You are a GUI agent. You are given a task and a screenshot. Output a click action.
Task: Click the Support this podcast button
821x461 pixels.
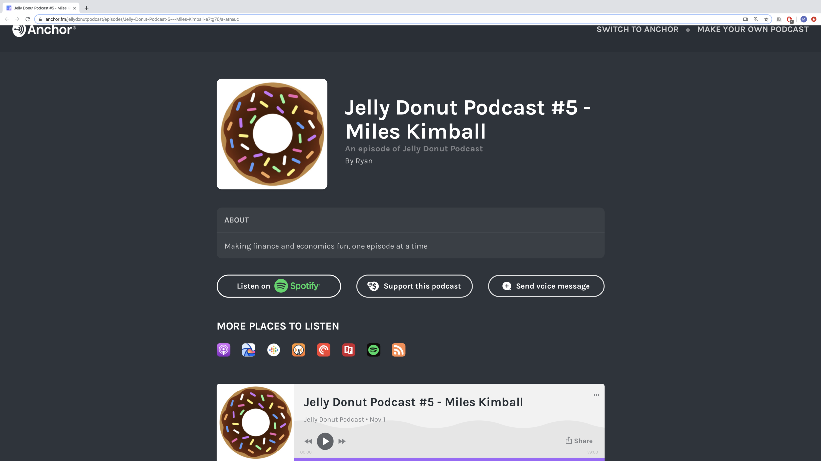click(x=414, y=286)
